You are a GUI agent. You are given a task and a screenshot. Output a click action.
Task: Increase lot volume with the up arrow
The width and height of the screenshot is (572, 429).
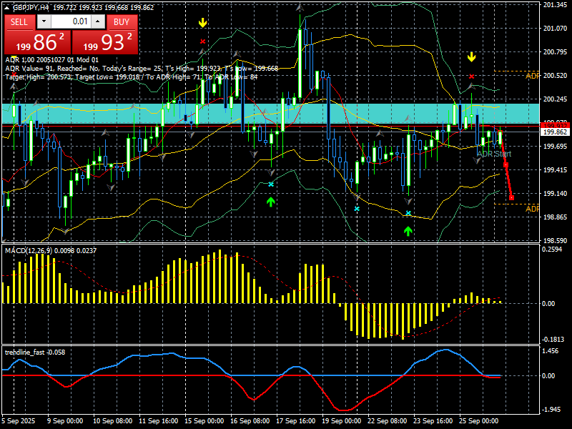point(98,21)
